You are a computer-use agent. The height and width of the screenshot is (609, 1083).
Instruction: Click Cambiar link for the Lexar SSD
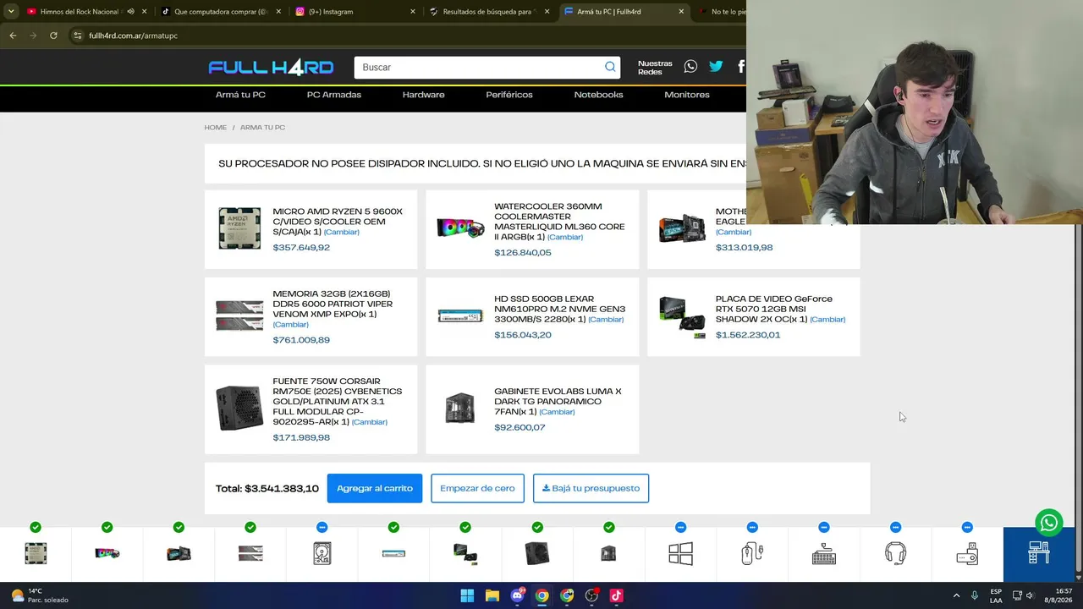pos(606,320)
